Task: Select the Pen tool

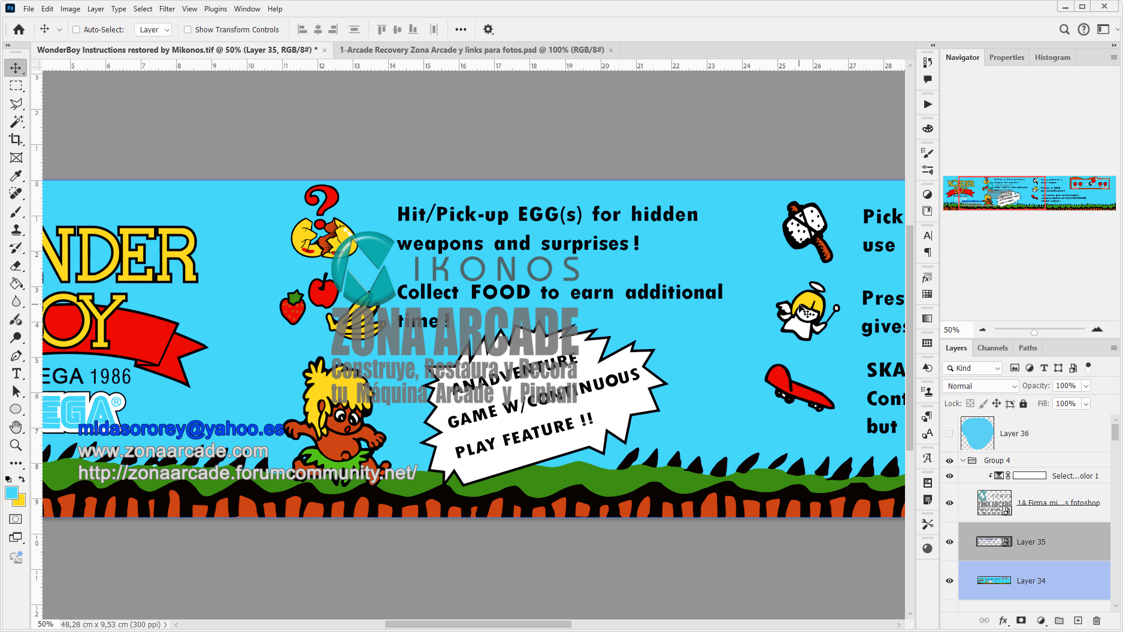Action: 16,356
